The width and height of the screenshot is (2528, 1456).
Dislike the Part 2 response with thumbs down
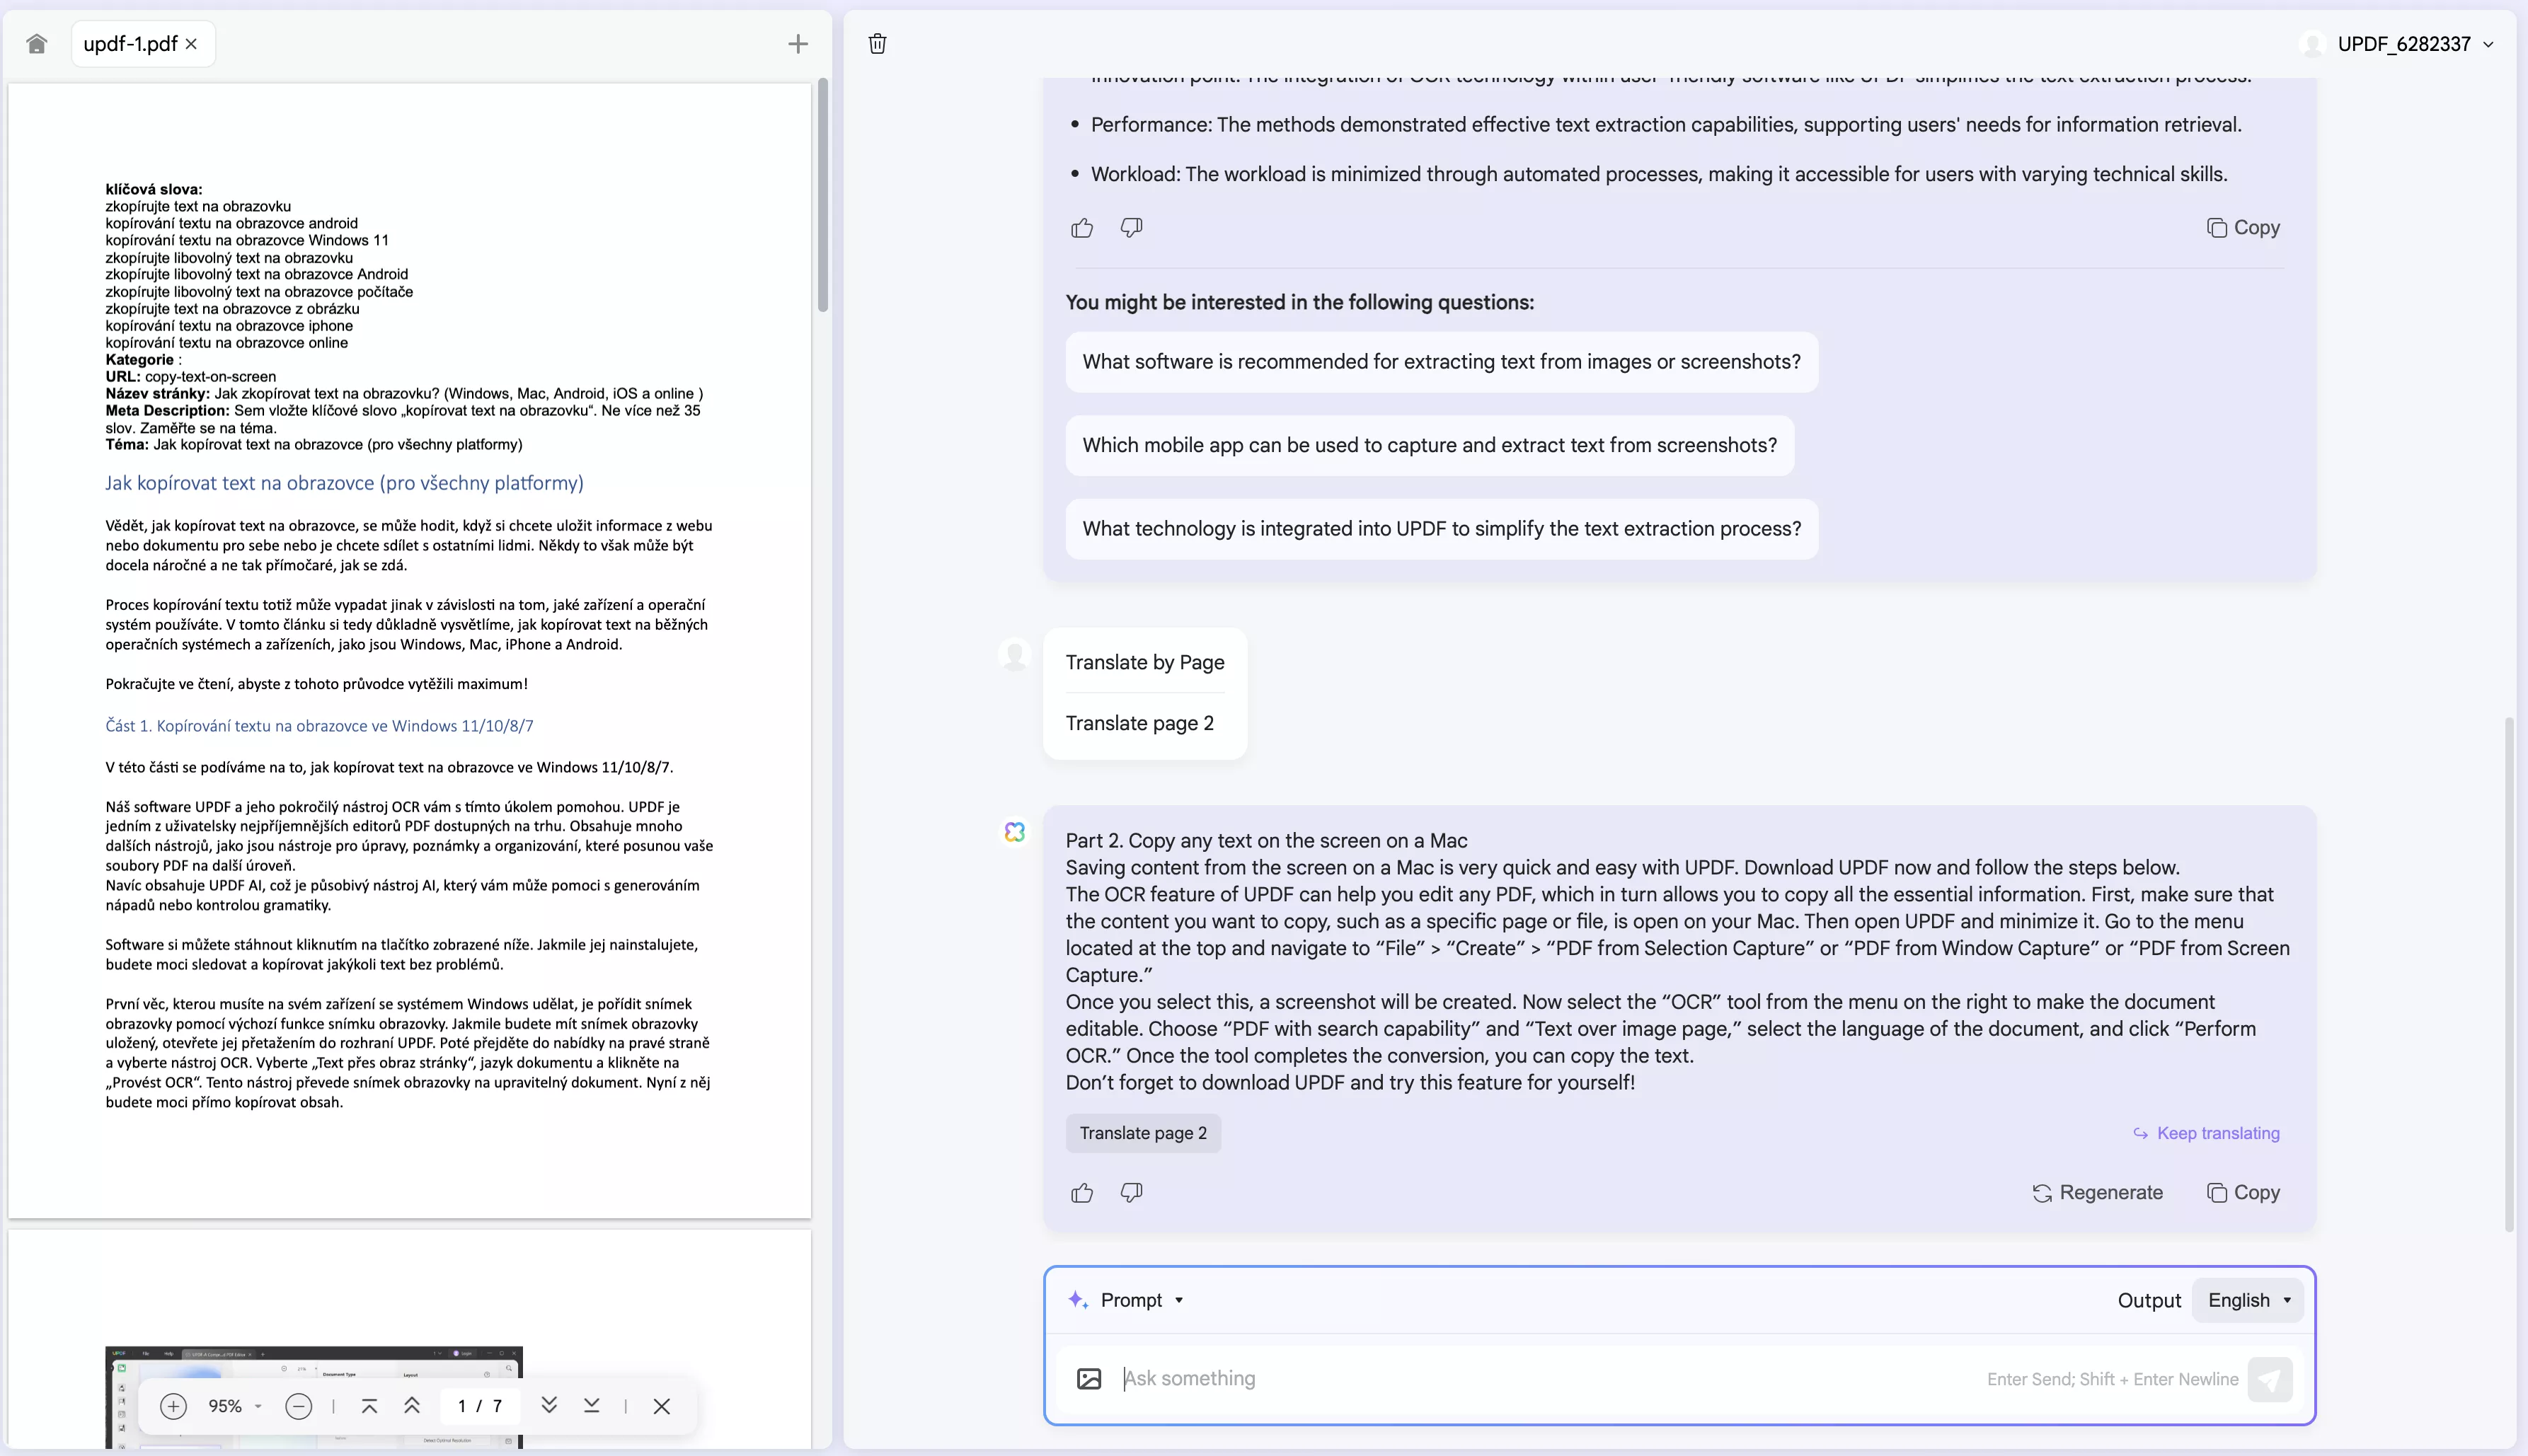1130,1193
